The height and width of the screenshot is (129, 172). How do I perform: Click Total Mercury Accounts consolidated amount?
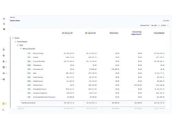coord(159,103)
